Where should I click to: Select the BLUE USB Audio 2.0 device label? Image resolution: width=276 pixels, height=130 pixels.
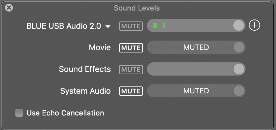pyautogui.click(x=64, y=26)
